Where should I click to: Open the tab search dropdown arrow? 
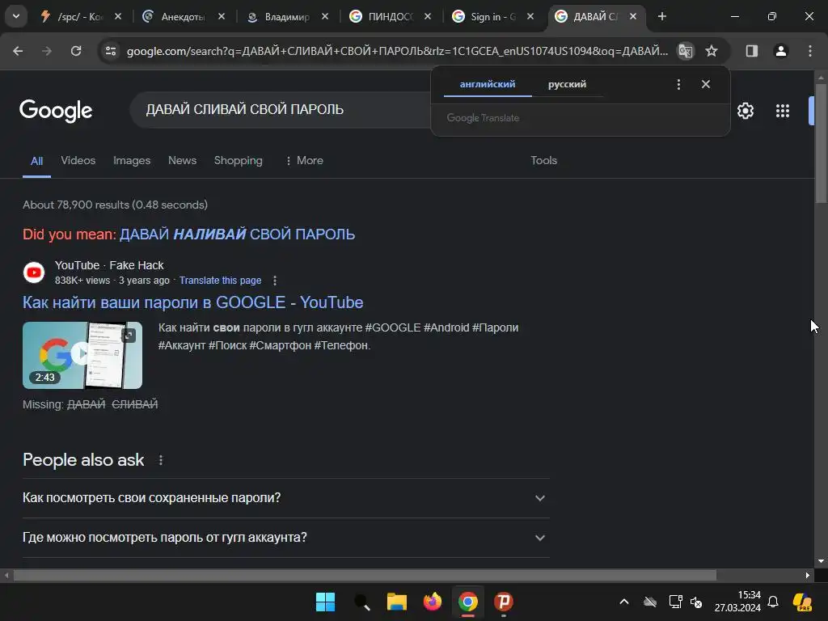click(16, 16)
